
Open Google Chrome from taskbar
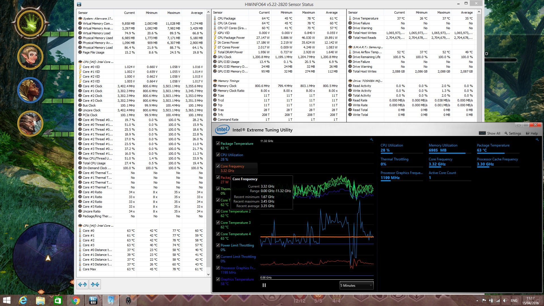(x=75, y=300)
